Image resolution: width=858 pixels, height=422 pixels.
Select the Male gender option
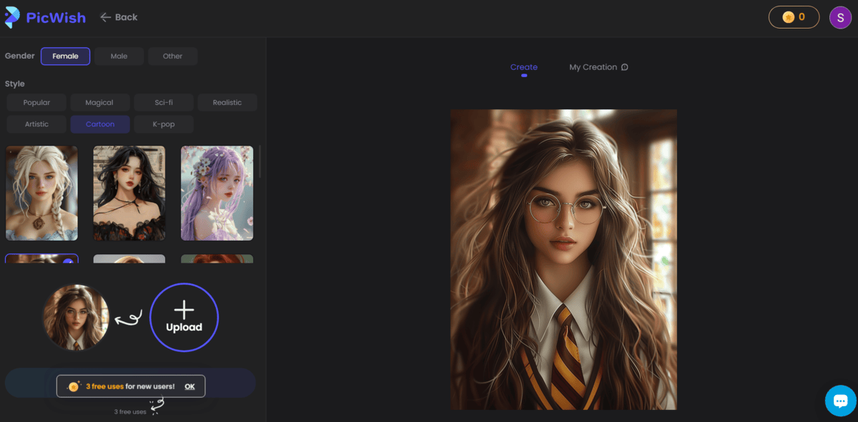(119, 56)
